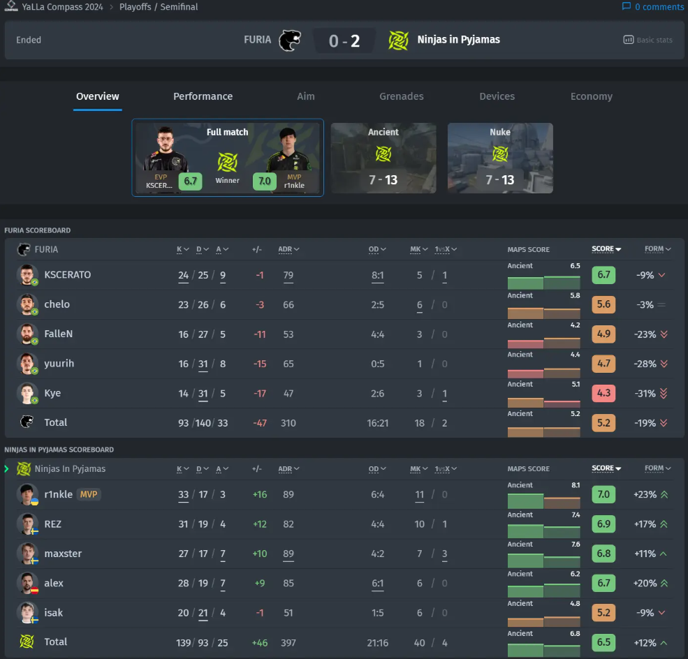Open the comments speech bubble icon
The height and width of the screenshot is (659, 688).
click(x=627, y=7)
